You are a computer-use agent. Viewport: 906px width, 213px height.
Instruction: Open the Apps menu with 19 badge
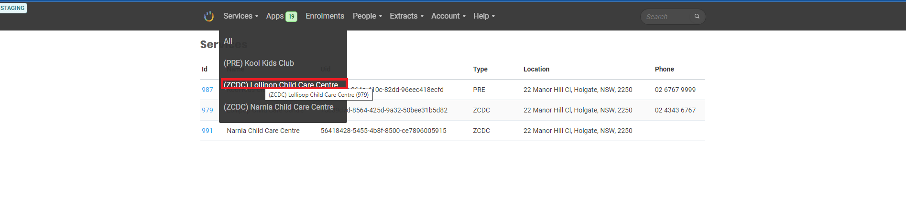click(282, 16)
